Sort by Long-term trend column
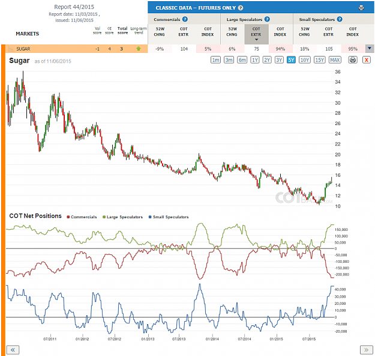375x356 pixels. [139, 31]
